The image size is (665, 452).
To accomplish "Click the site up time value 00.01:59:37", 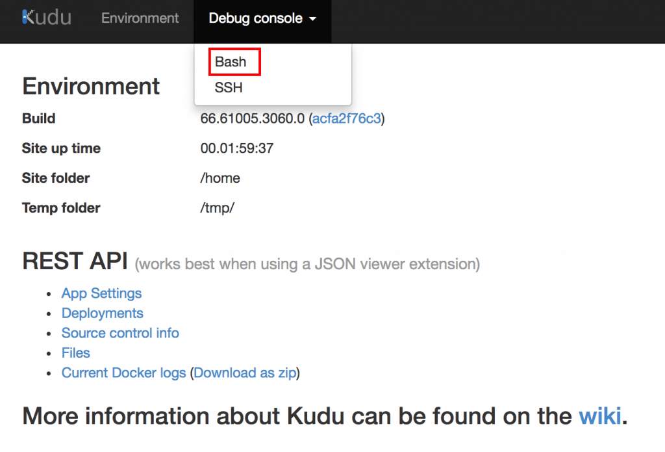I will [236, 148].
